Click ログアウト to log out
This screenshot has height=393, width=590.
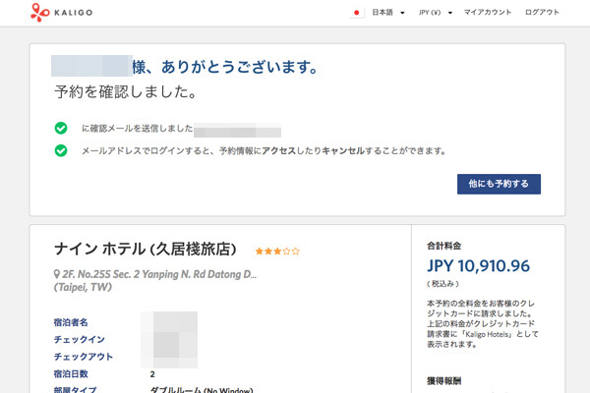click(x=542, y=12)
